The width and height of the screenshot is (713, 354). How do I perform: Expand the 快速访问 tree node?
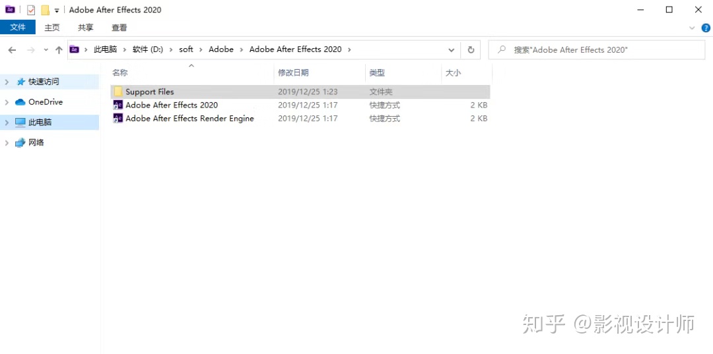pos(7,82)
